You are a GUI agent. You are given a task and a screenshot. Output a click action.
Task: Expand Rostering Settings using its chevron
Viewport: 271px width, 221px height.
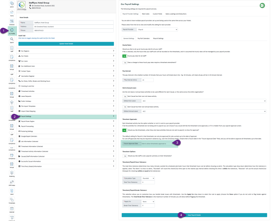(x=114, y=131)
